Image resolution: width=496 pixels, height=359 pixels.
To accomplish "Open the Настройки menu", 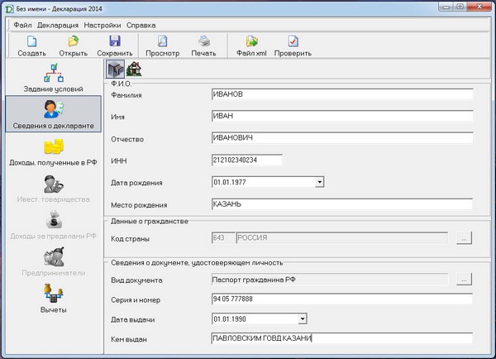I will pos(103,26).
